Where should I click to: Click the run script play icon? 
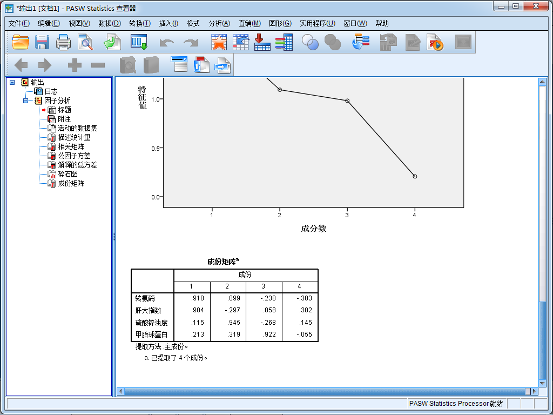[x=435, y=42]
